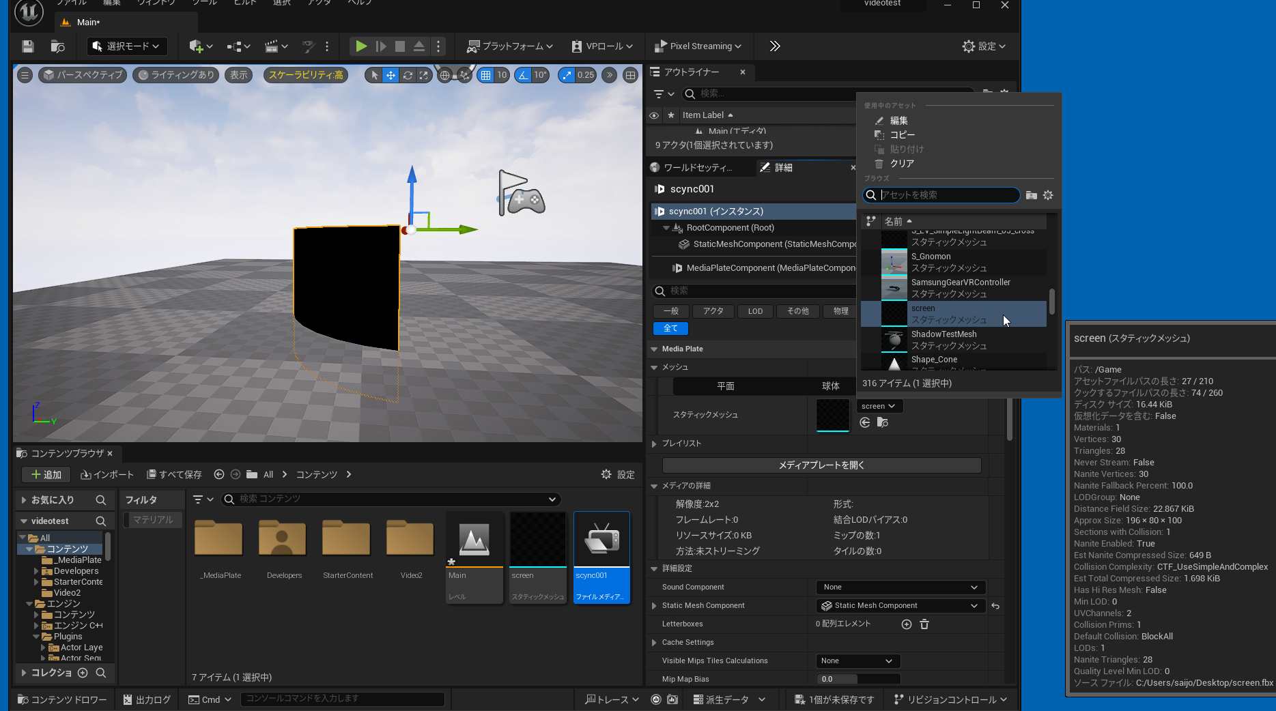Choose クリア in the asset menu

point(901,164)
